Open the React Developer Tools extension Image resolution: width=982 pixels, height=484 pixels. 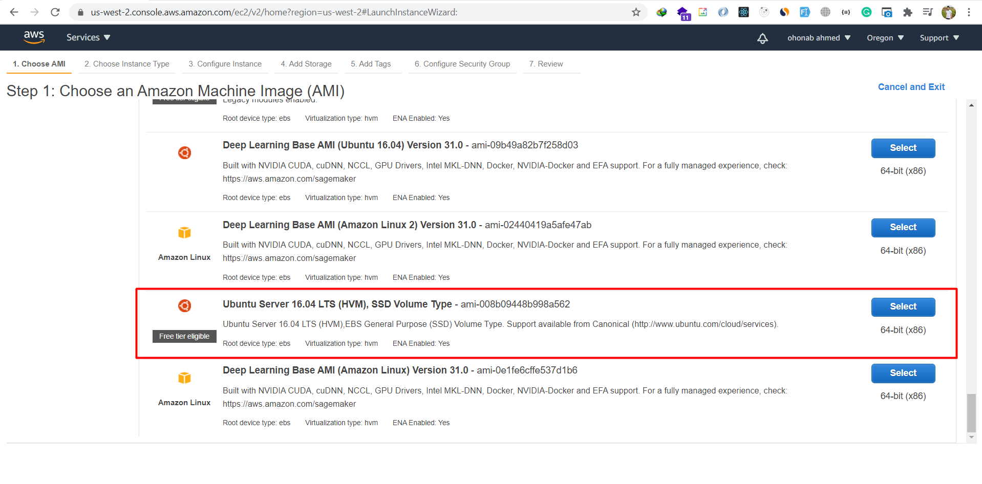coord(743,12)
